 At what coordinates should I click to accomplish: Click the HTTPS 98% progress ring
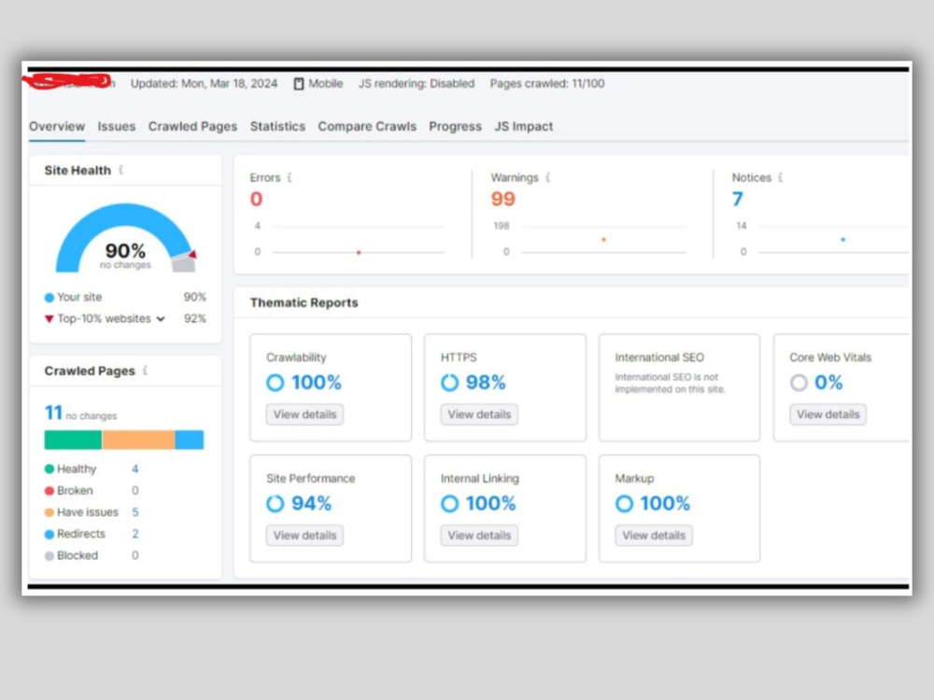click(450, 382)
